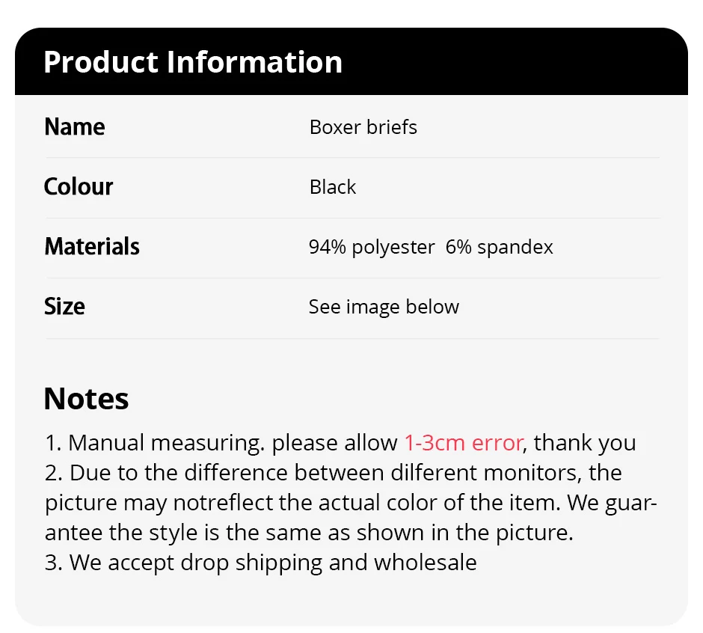This screenshot has height=633, width=703.
Task: Click the 6% spandex text
Action: coord(499,247)
